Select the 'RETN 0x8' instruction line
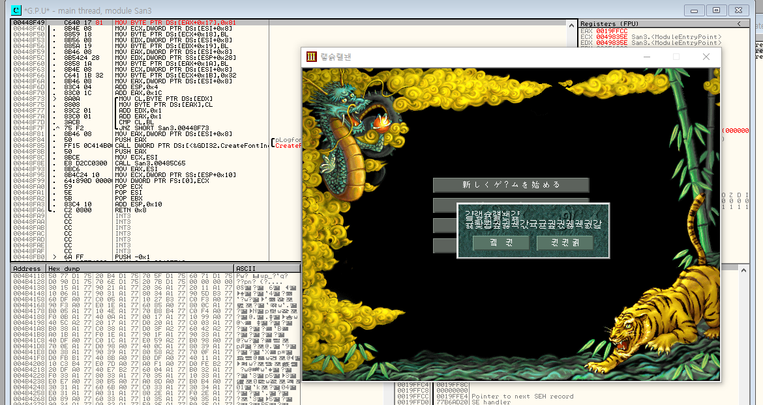This screenshot has height=405, width=763. [x=131, y=210]
